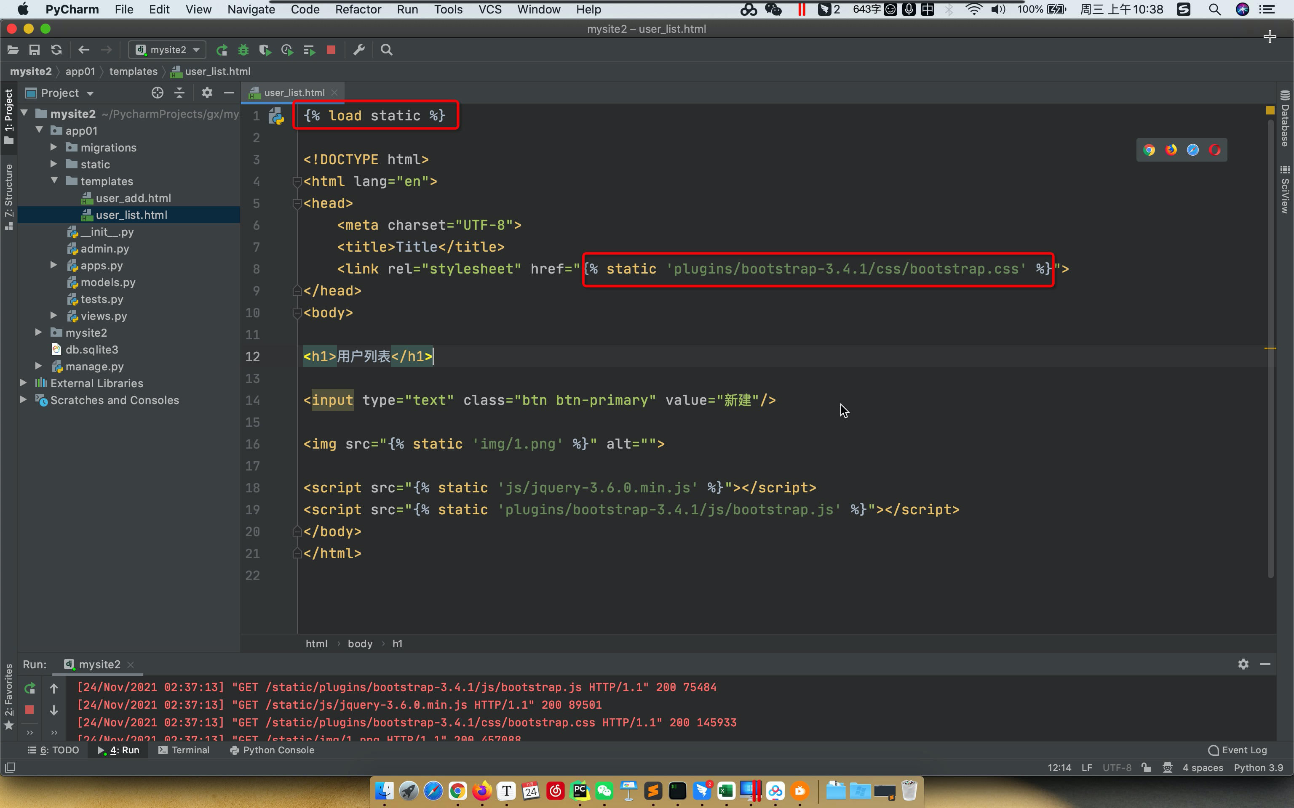Select the 'user_add.html' file in templates
Image resolution: width=1294 pixels, height=808 pixels.
(x=133, y=197)
